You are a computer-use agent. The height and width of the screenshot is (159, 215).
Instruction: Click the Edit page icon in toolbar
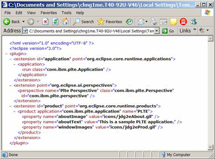point(163,22)
